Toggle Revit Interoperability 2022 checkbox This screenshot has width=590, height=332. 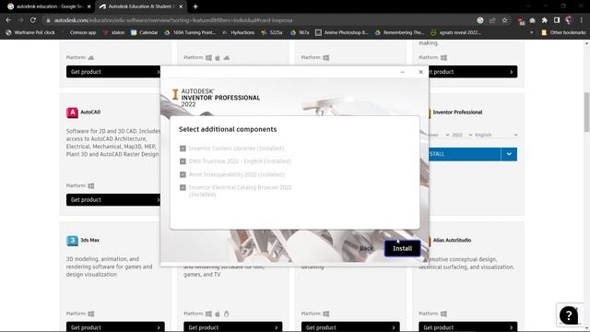(x=183, y=174)
